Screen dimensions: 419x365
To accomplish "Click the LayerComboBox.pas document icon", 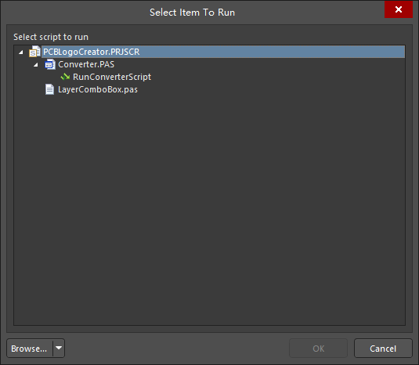I will click(x=49, y=89).
